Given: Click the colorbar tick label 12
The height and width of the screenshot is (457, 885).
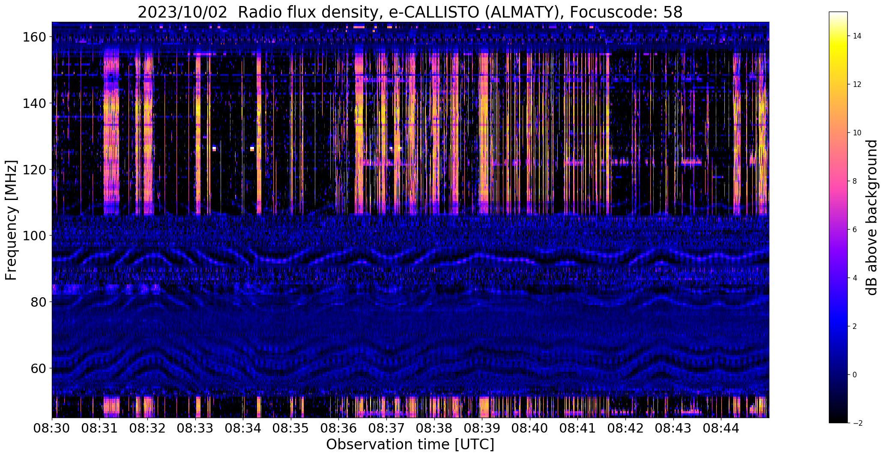Looking at the screenshot, I should pos(857,84).
